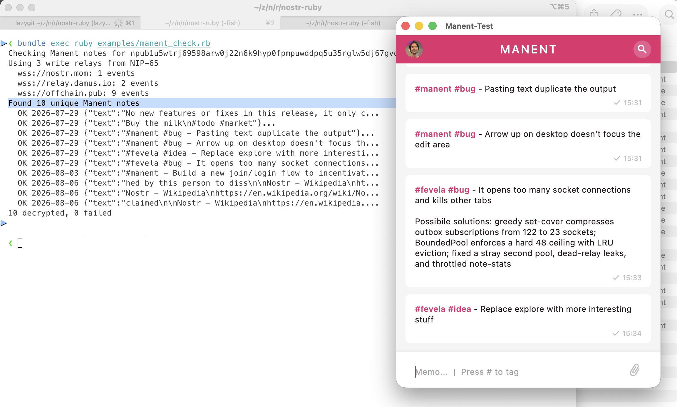This screenshot has height=407, width=677.
Task: Click the 'Manent-Test' window title
Action: [x=469, y=26]
